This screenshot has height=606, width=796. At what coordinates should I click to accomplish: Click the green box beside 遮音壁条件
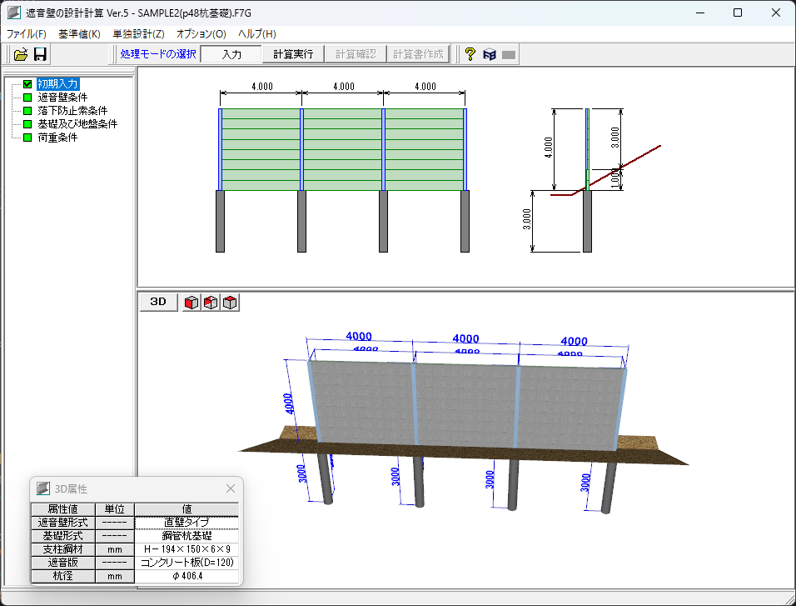(27, 98)
